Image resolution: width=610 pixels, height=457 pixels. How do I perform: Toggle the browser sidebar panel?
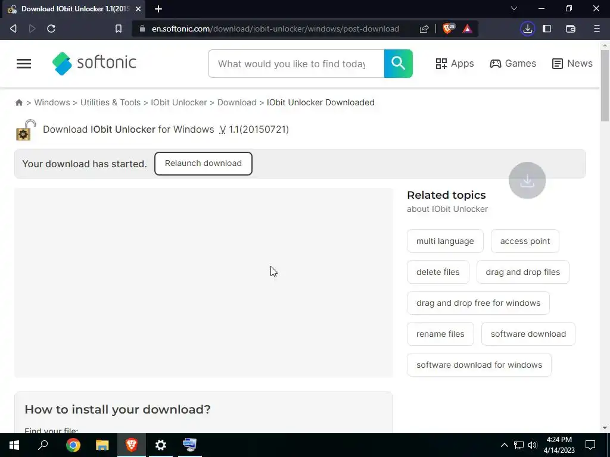(547, 29)
